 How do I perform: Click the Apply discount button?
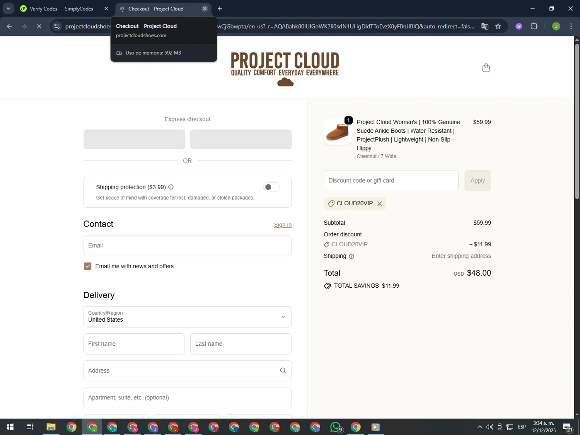tap(478, 181)
